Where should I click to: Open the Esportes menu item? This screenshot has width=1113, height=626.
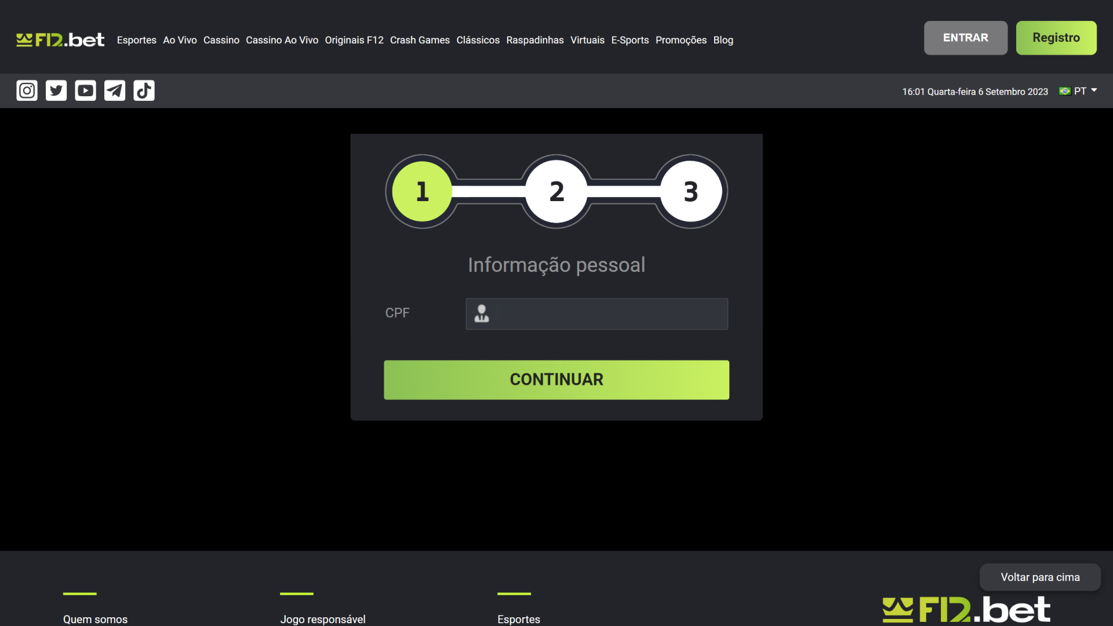(x=137, y=40)
